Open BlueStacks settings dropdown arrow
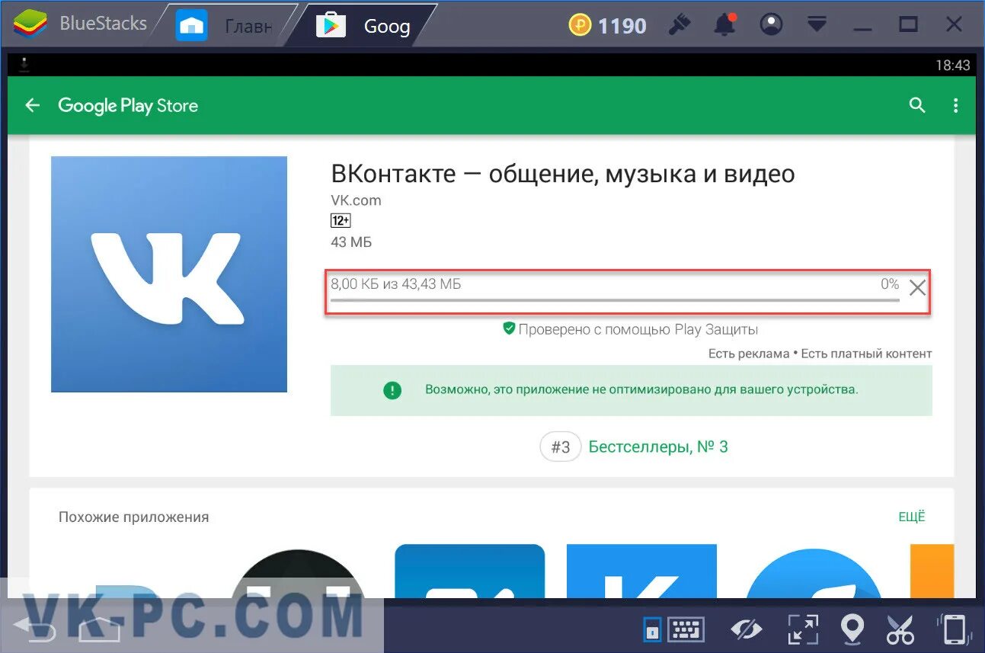Screen dimensions: 985x653 tap(817, 24)
